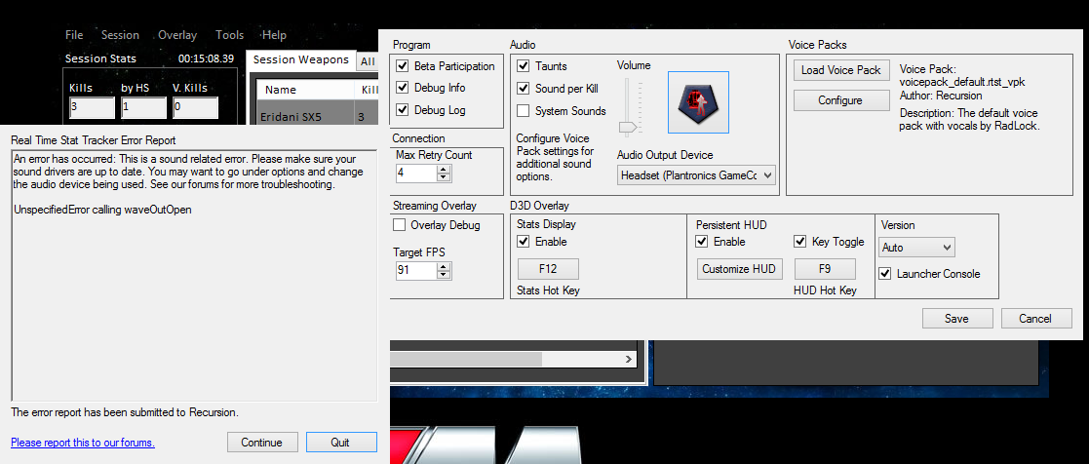
Task: Switch to Session Weapons tab
Action: pos(300,59)
